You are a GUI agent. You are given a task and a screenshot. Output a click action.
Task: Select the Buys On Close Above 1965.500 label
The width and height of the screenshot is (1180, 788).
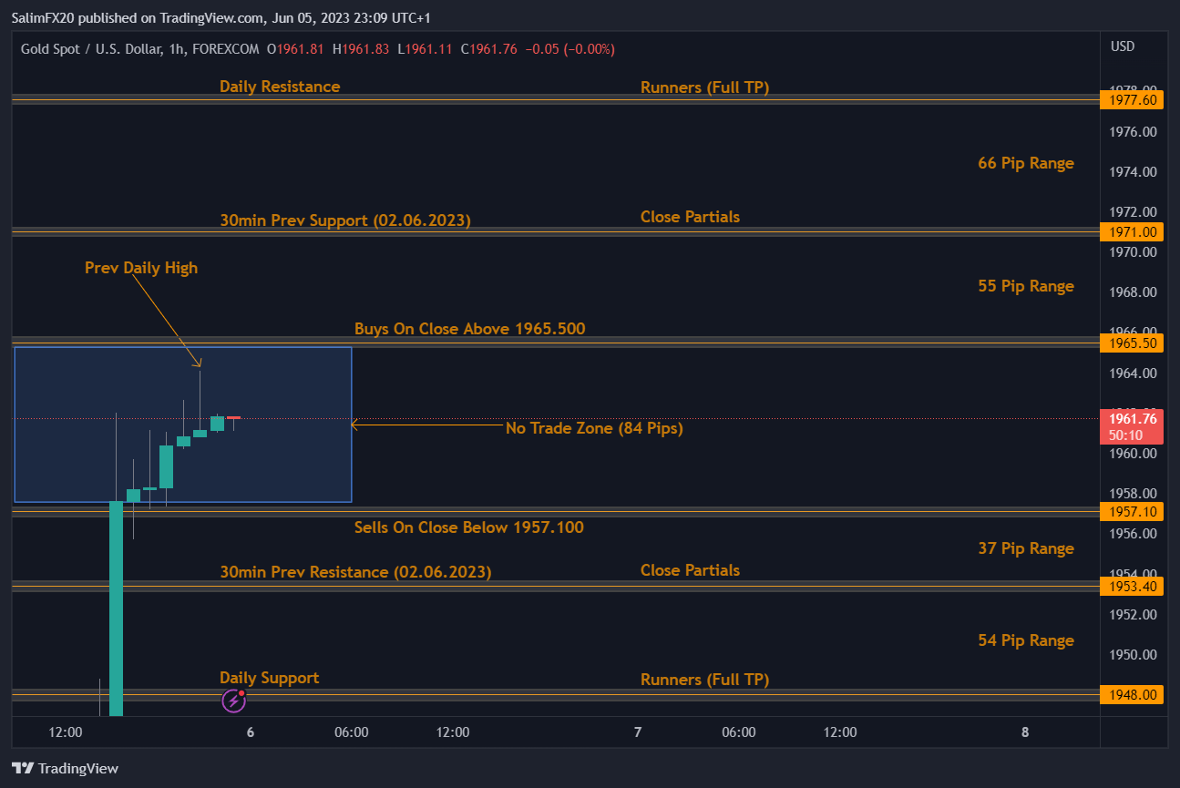coord(469,328)
